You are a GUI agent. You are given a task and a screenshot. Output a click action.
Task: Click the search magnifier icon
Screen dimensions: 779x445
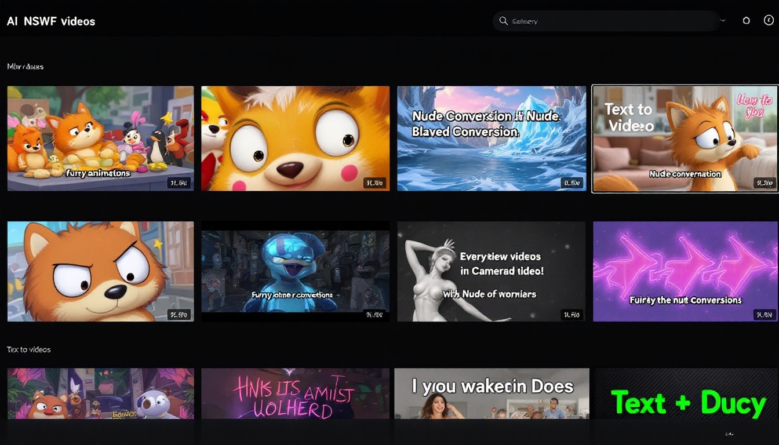coord(504,20)
